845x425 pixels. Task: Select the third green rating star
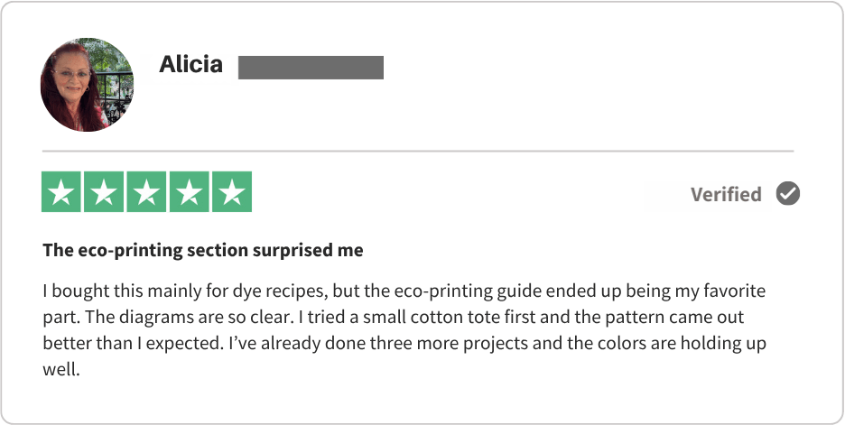[x=147, y=192]
